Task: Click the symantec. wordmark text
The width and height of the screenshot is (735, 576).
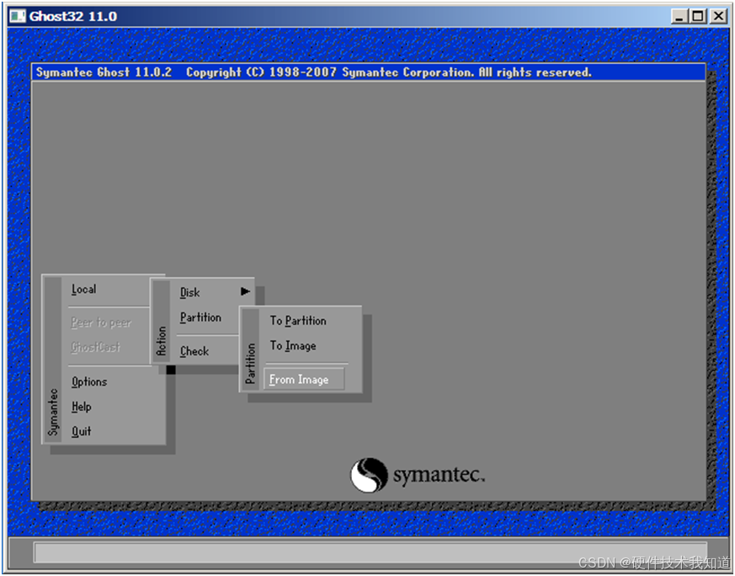Action: pyautogui.click(x=439, y=475)
